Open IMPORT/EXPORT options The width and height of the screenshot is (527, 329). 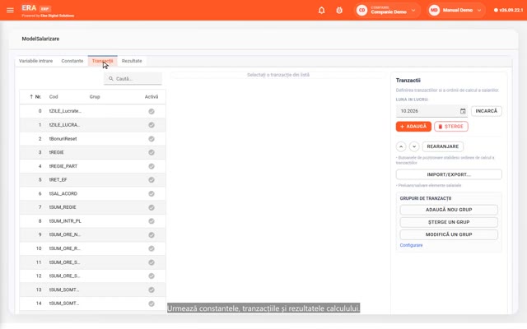point(449,174)
